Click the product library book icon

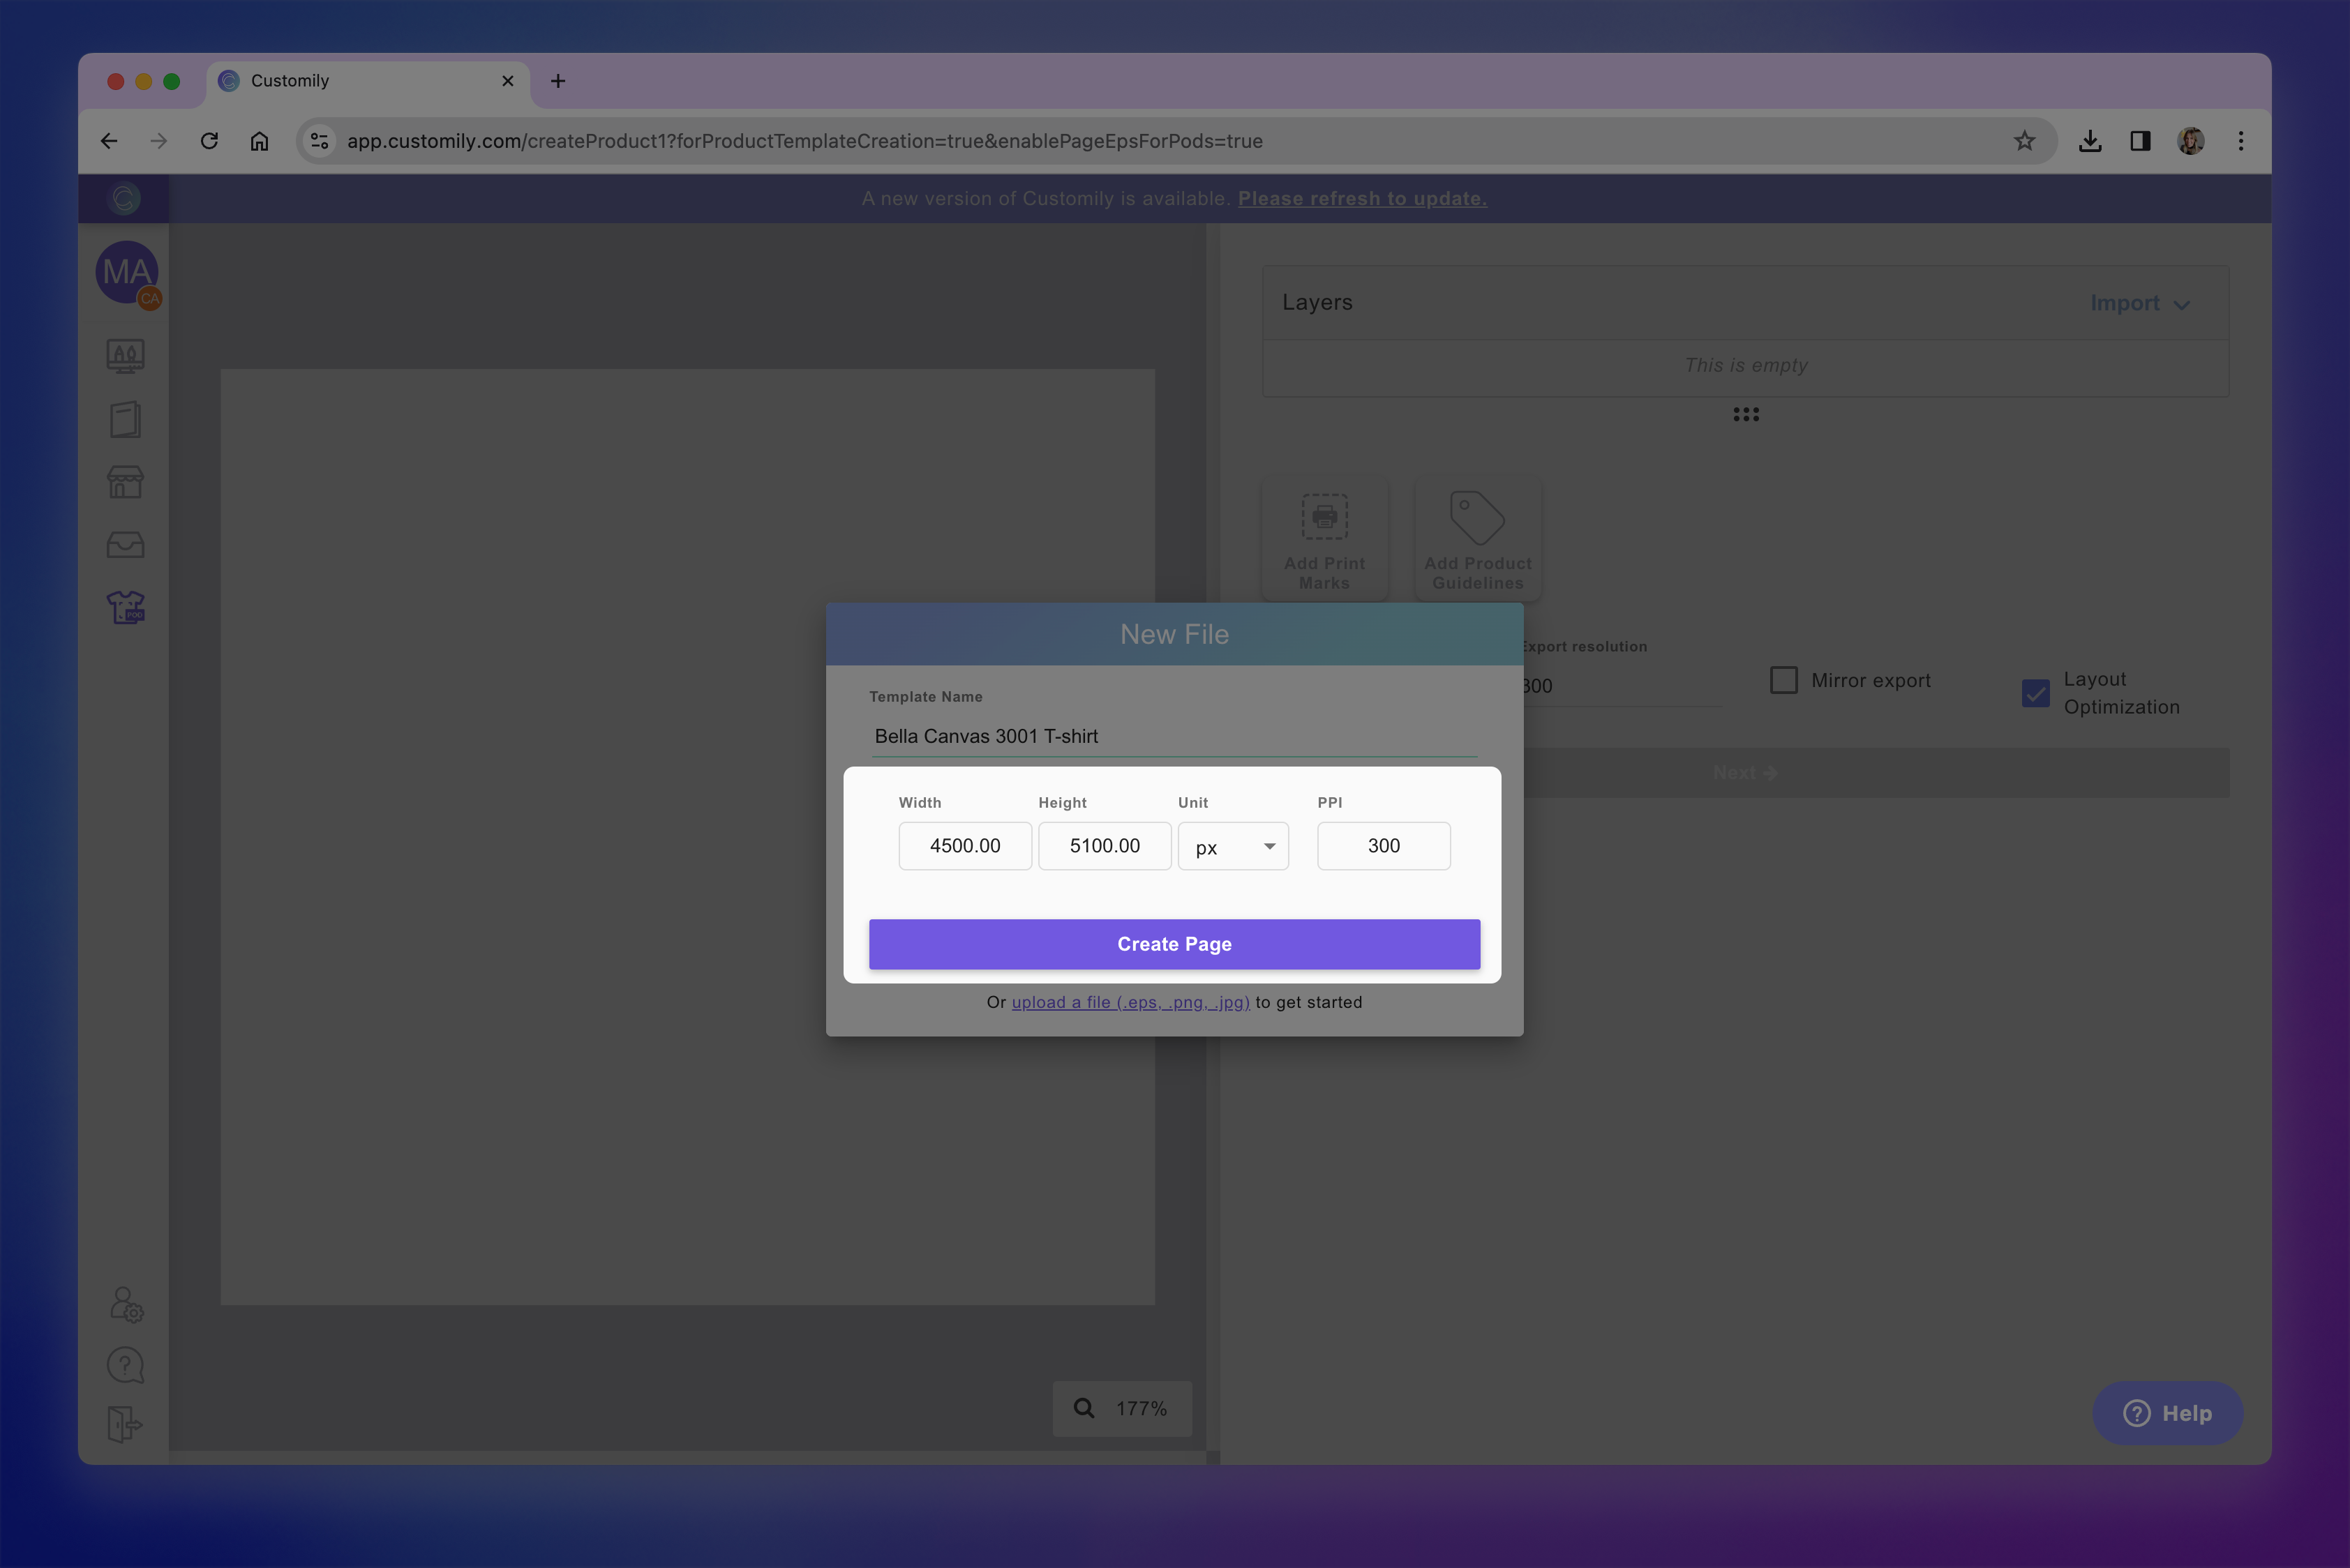pos(125,419)
